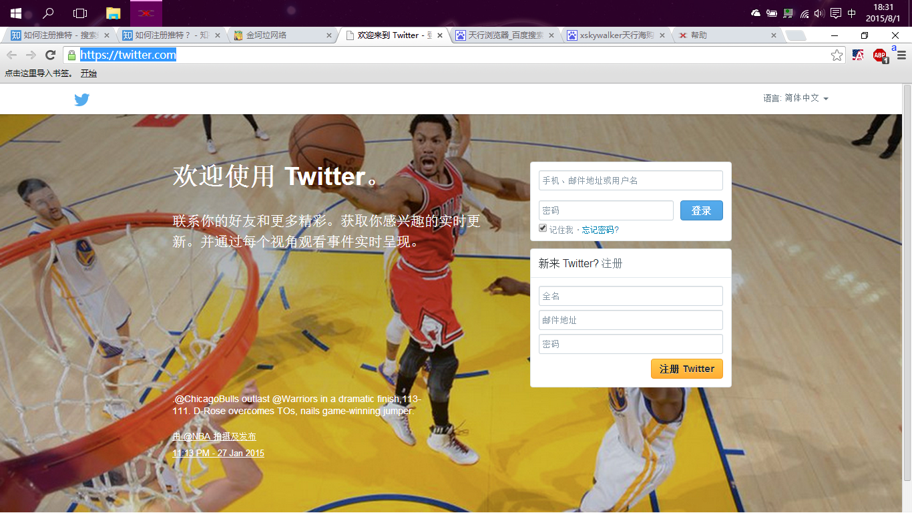Image resolution: width=912 pixels, height=513 pixels.
Task: Click the active browser taskbar icon
Action: (x=146, y=13)
